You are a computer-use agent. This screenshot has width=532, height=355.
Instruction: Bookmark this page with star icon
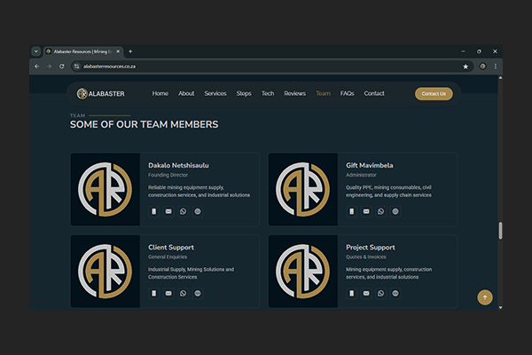[x=465, y=67]
